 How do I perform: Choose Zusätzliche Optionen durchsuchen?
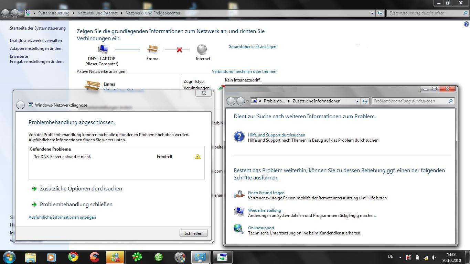coord(81,189)
